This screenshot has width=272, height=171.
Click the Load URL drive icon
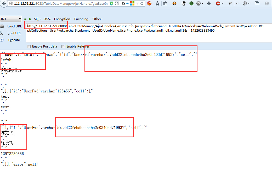coord(2,26)
